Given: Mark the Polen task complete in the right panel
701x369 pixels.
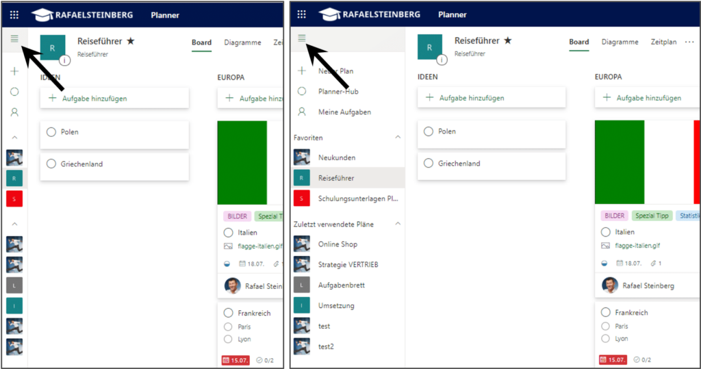Looking at the screenshot, I should [x=429, y=131].
